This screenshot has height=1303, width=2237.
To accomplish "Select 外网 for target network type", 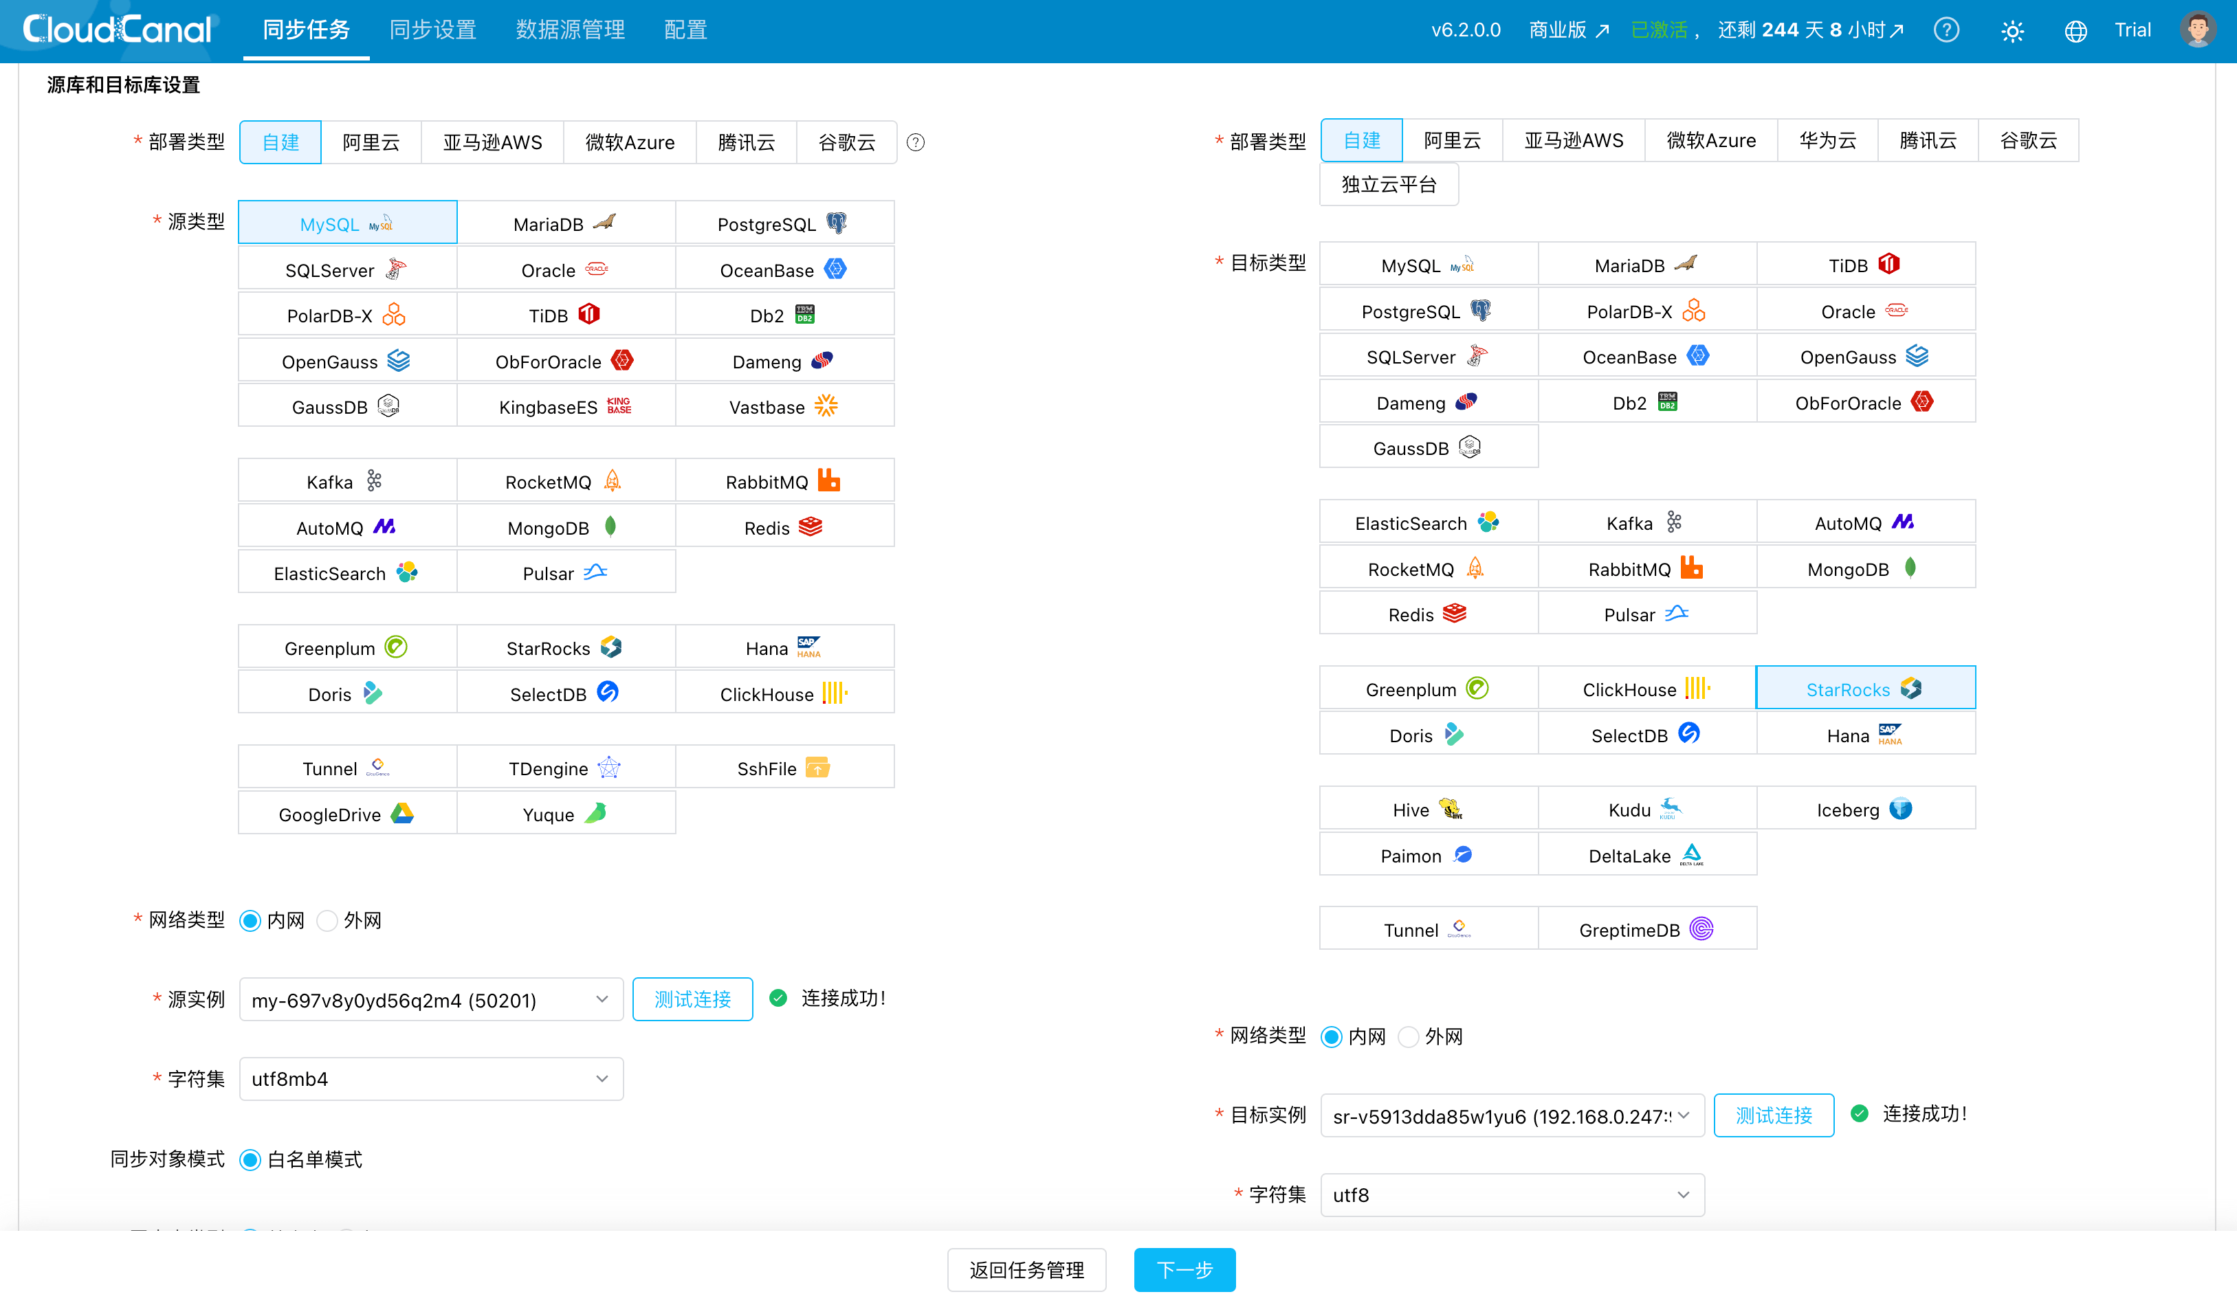I will [1409, 1037].
